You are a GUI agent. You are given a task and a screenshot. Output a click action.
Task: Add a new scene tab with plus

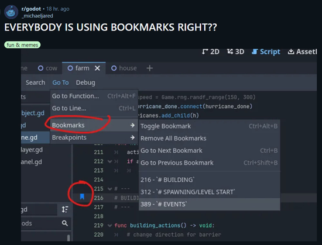point(150,68)
